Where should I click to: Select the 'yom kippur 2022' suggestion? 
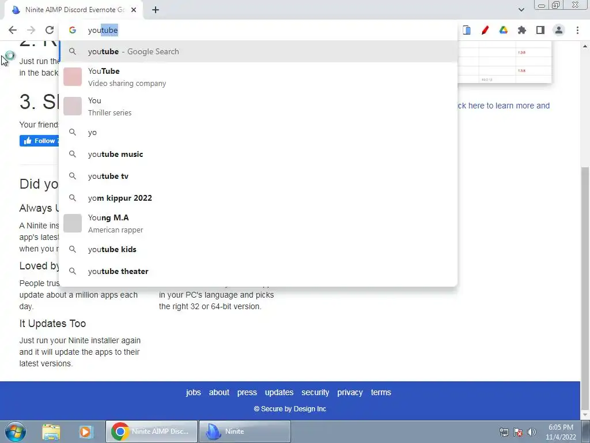[x=259, y=198]
